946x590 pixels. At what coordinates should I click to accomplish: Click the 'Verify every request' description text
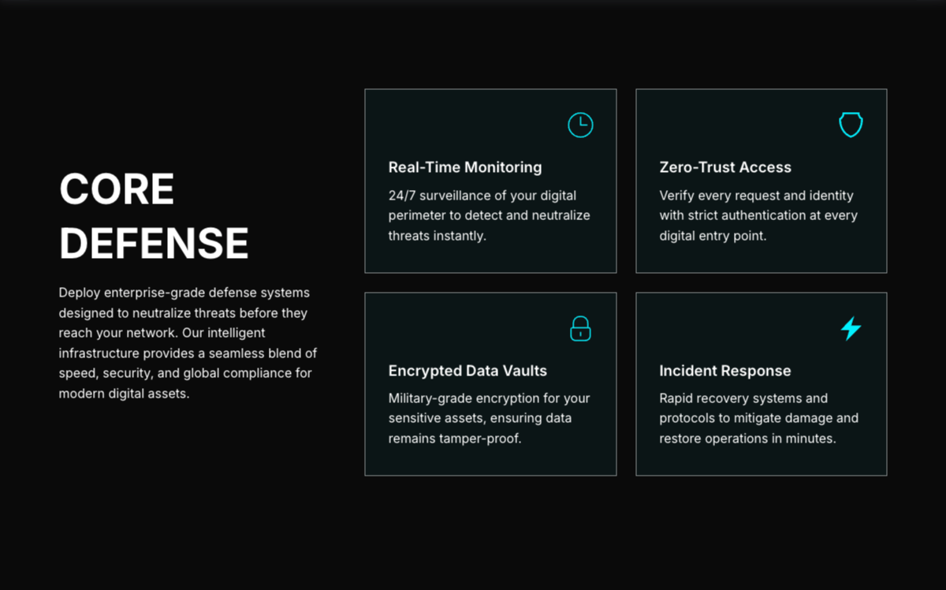pyautogui.click(x=758, y=215)
